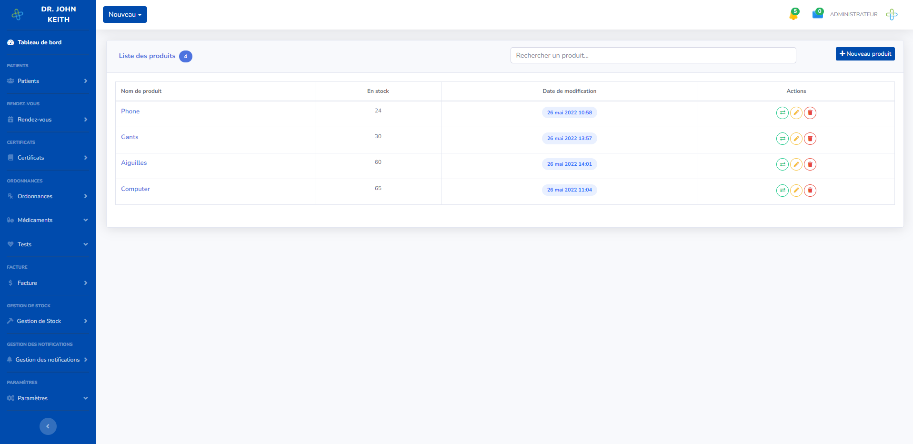913x444 pixels.
Task: Collapse the sidebar with the round arrow
Action: pos(48,426)
